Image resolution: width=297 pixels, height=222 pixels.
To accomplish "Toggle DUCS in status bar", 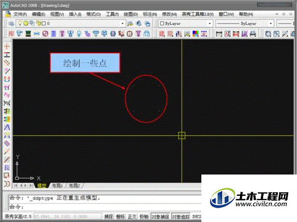I will pos(197,217).
